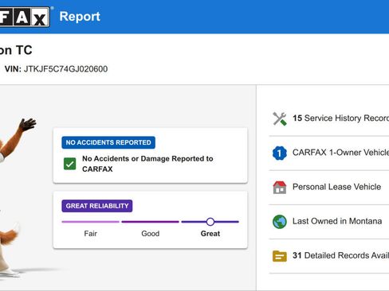Click the house Personal Lease icon
Image resolution: width=389 pixels, height=291 pixels.
280,188
